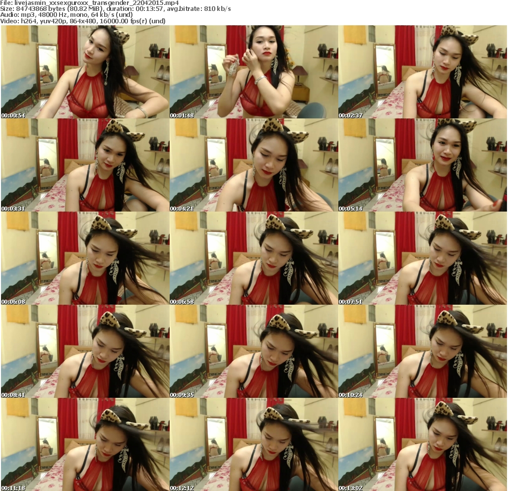Choose the preview frame marked 00:07:51
The image size is (508, 491).
tap(423, 258)
